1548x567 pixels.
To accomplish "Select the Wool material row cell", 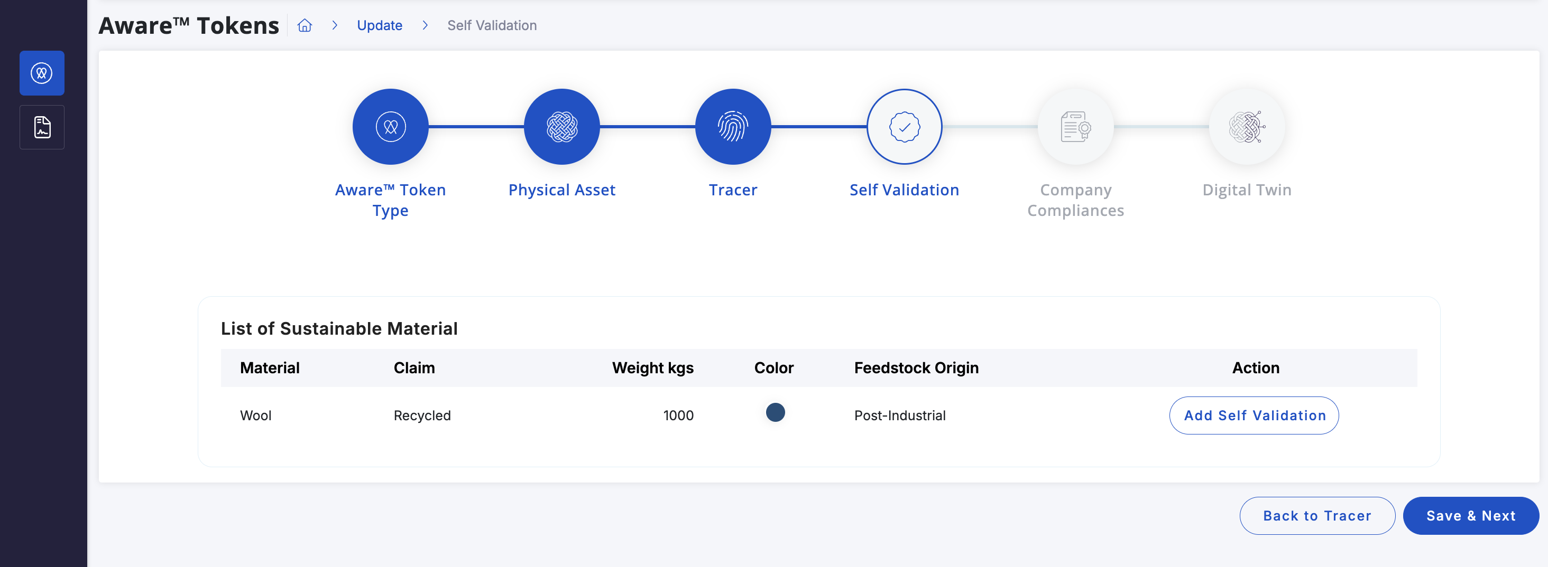I will [256, 415].
